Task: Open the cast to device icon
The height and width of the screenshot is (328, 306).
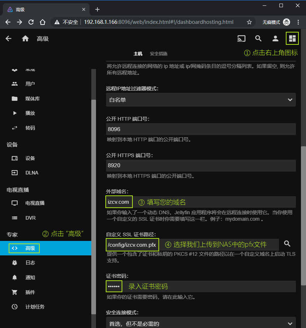Action: click(241, 39)
